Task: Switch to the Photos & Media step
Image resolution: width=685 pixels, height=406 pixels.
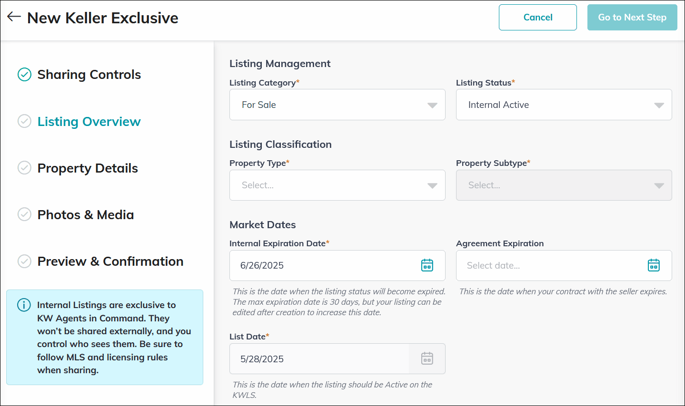Action: coord(86,215)
